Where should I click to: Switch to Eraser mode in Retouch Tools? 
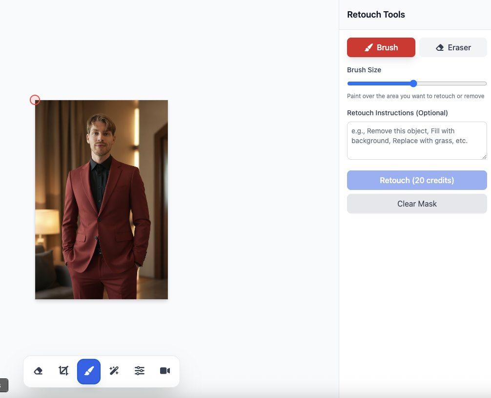click(x=453, y=47)
